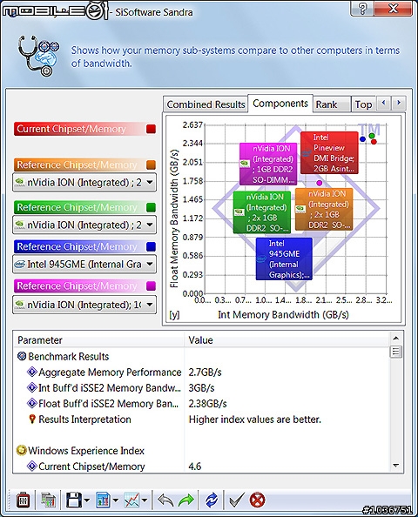Viewport: 418px width, 517px height.
Task: Click the line graph toolbar icon
Action: (131, 500)
